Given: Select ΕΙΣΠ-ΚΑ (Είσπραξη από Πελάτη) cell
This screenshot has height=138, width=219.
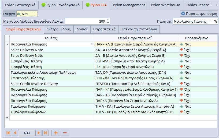Looking at the screenshot, I should point(136,61).
